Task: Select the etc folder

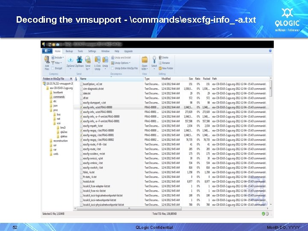Action: (53, 101)
